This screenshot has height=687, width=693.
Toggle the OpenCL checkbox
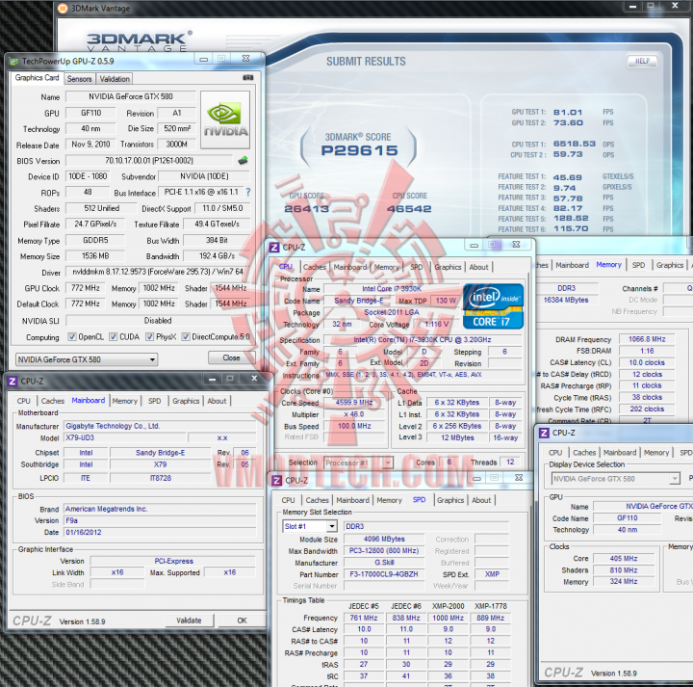71,336
